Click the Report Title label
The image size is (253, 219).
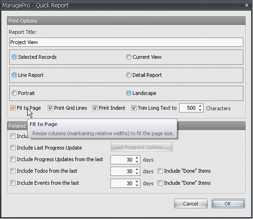[23, 32]
